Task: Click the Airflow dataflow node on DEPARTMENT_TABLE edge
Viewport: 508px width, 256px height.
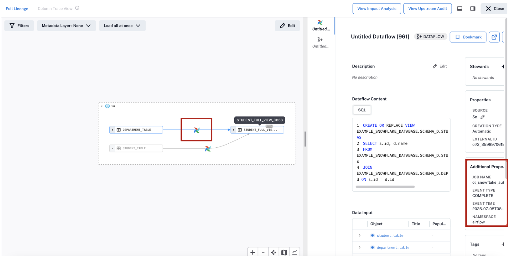Action: [197, 130]
